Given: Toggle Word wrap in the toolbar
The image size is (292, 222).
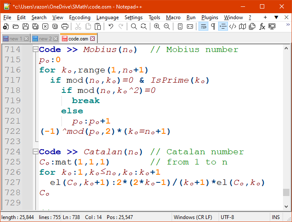Looking at the screenshot, I should point(203,26).
